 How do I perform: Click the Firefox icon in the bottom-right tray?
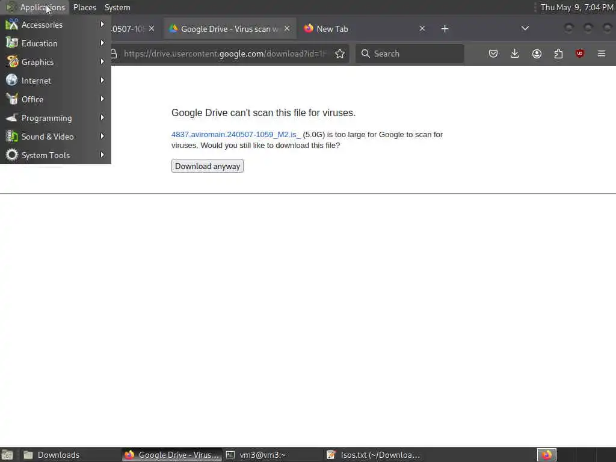pyautogui.click(x=546, y=455)
